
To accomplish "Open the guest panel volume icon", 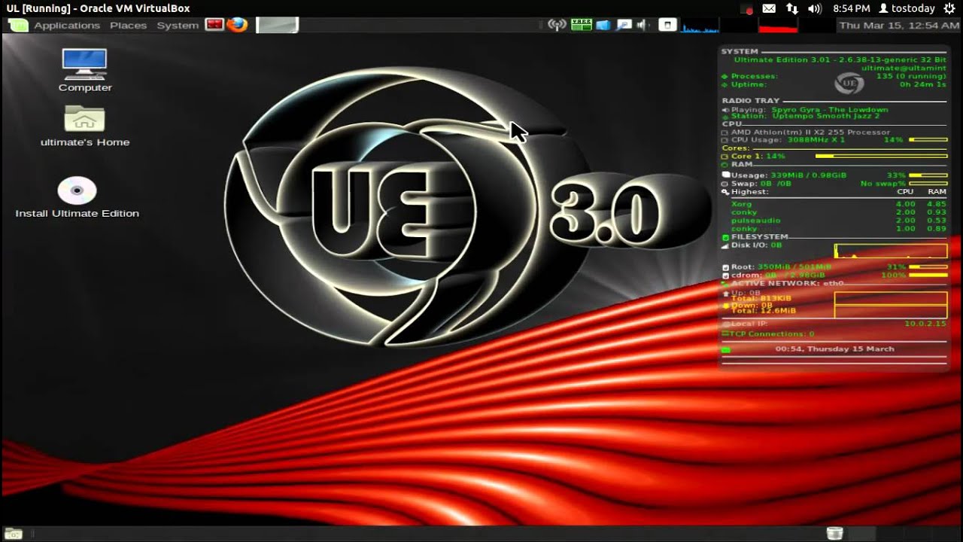I will (642, 25).
